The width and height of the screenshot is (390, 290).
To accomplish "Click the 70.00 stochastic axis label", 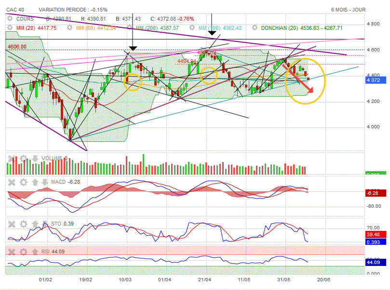I will [x=373, y=227].
